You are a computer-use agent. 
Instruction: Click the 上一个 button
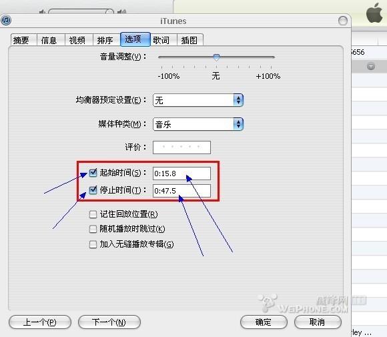click(x=40, y=322)
